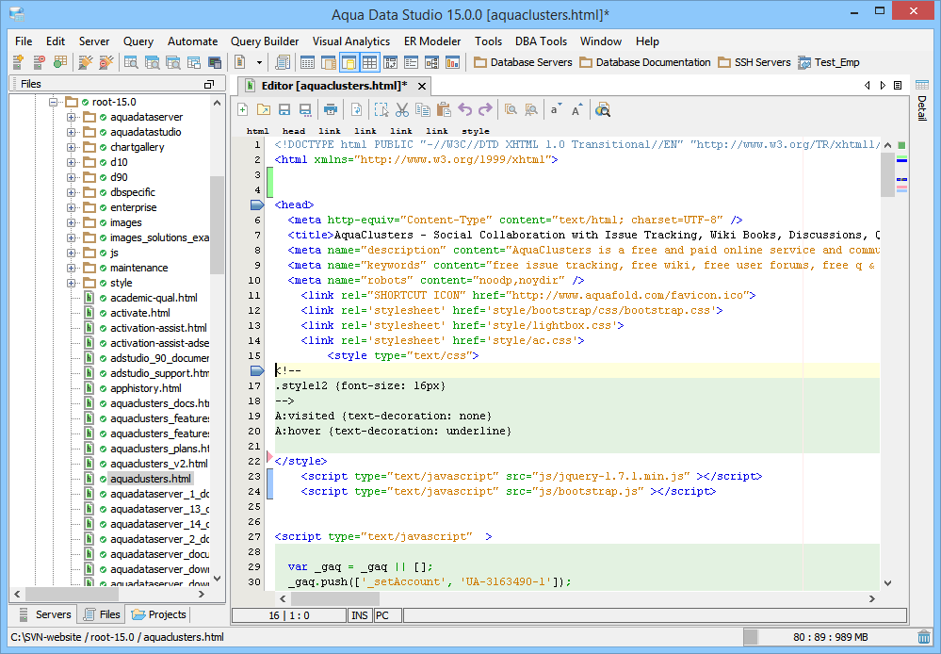Toggle the Detail side panel
Image resolution: width=941 pixels, height=654 pixels.
[x=921, y=107]
